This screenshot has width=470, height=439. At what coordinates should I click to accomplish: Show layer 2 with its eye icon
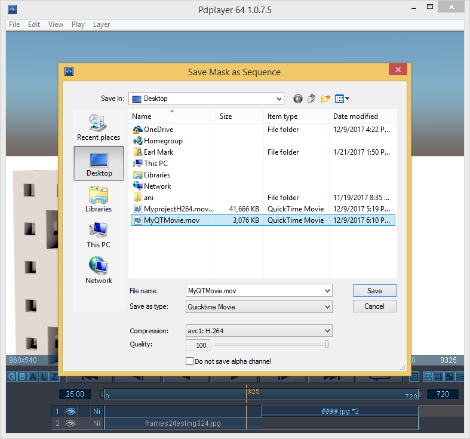click(x=70, y=423)
